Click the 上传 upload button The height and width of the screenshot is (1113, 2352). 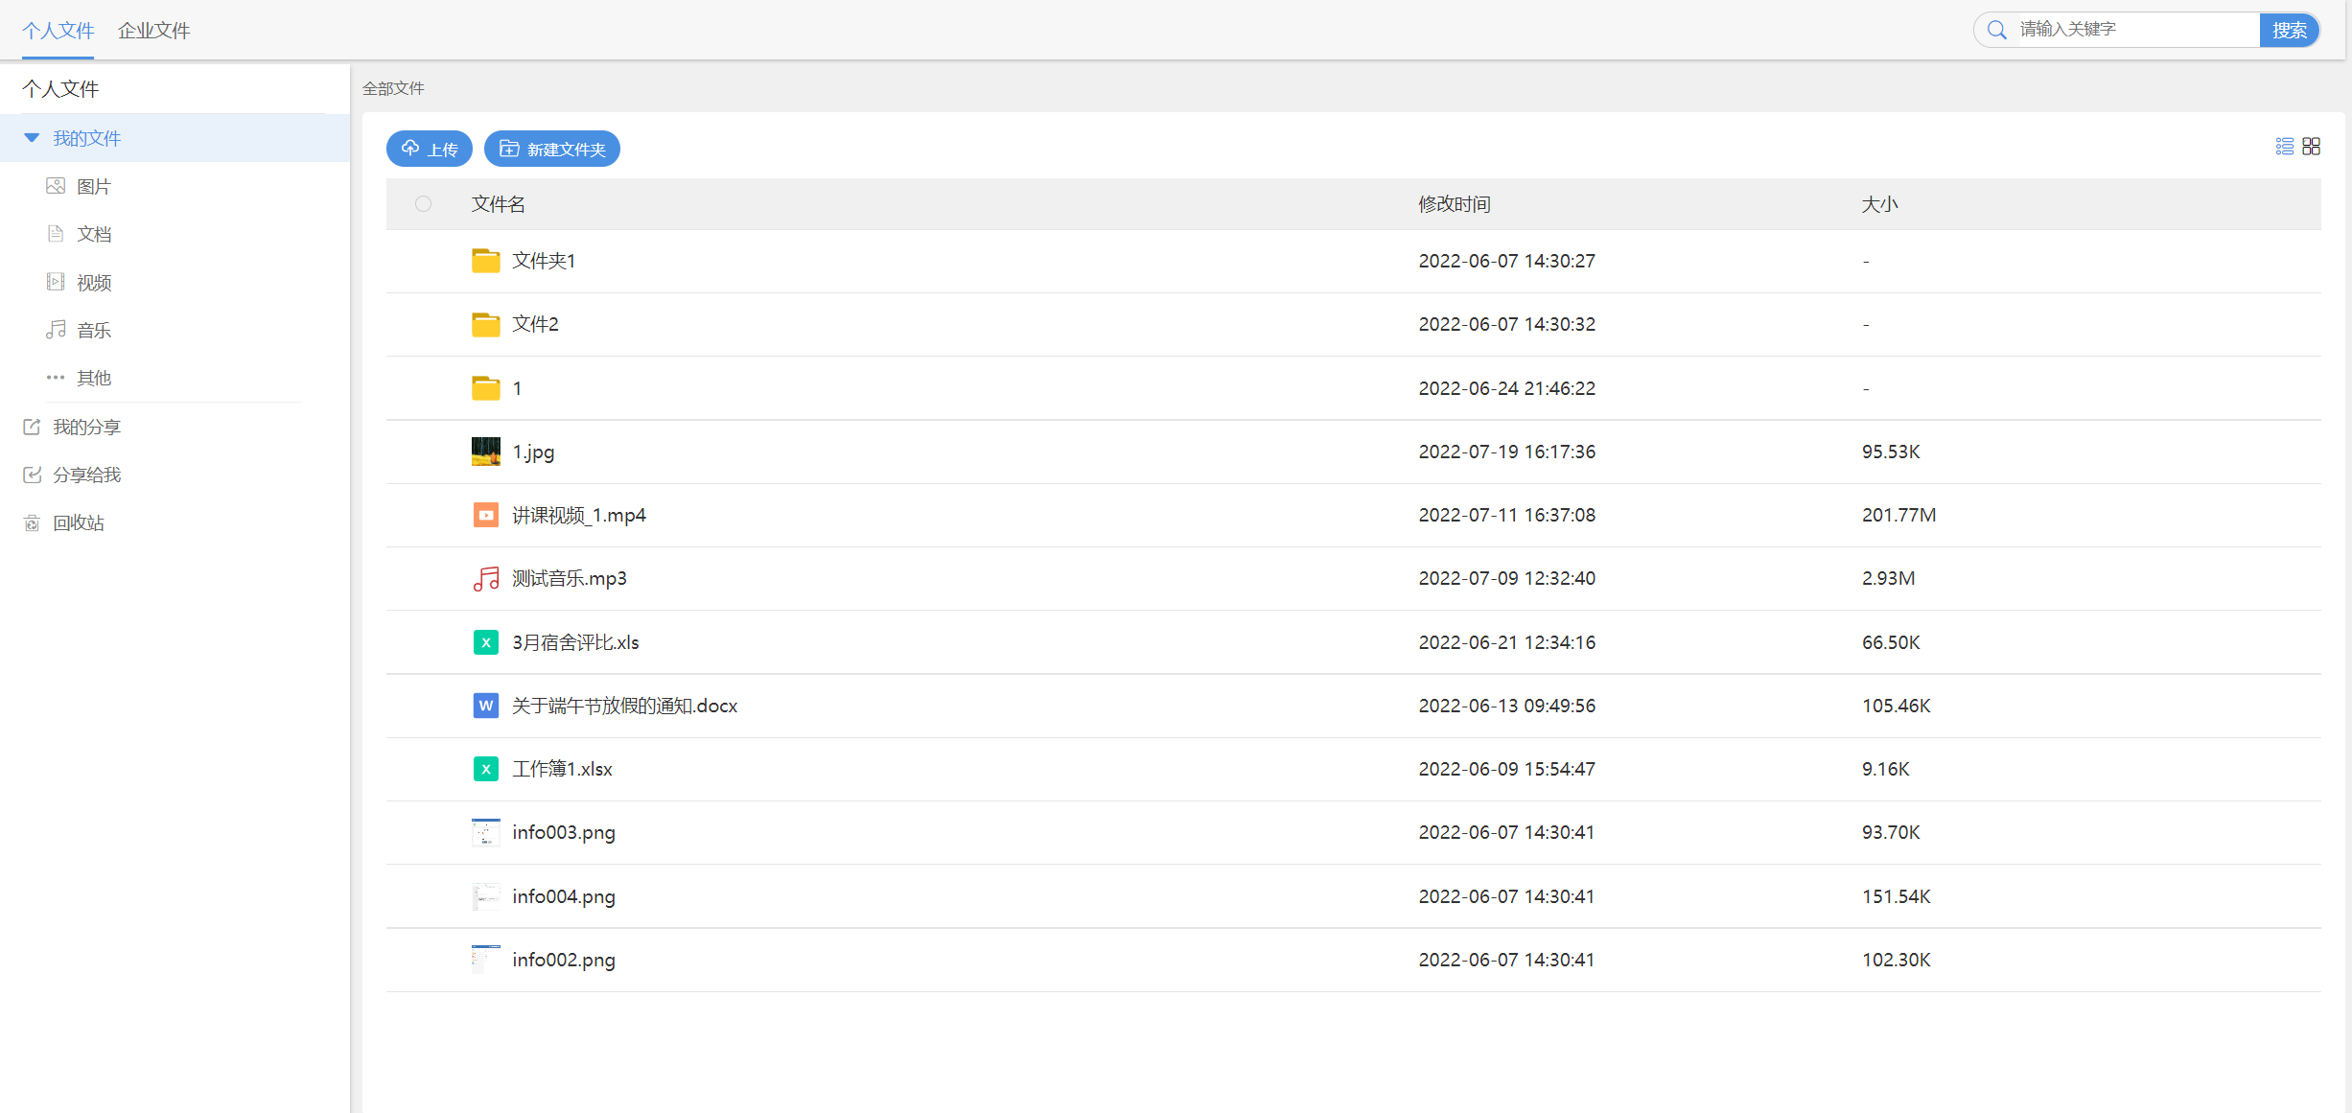coord(429,150)
